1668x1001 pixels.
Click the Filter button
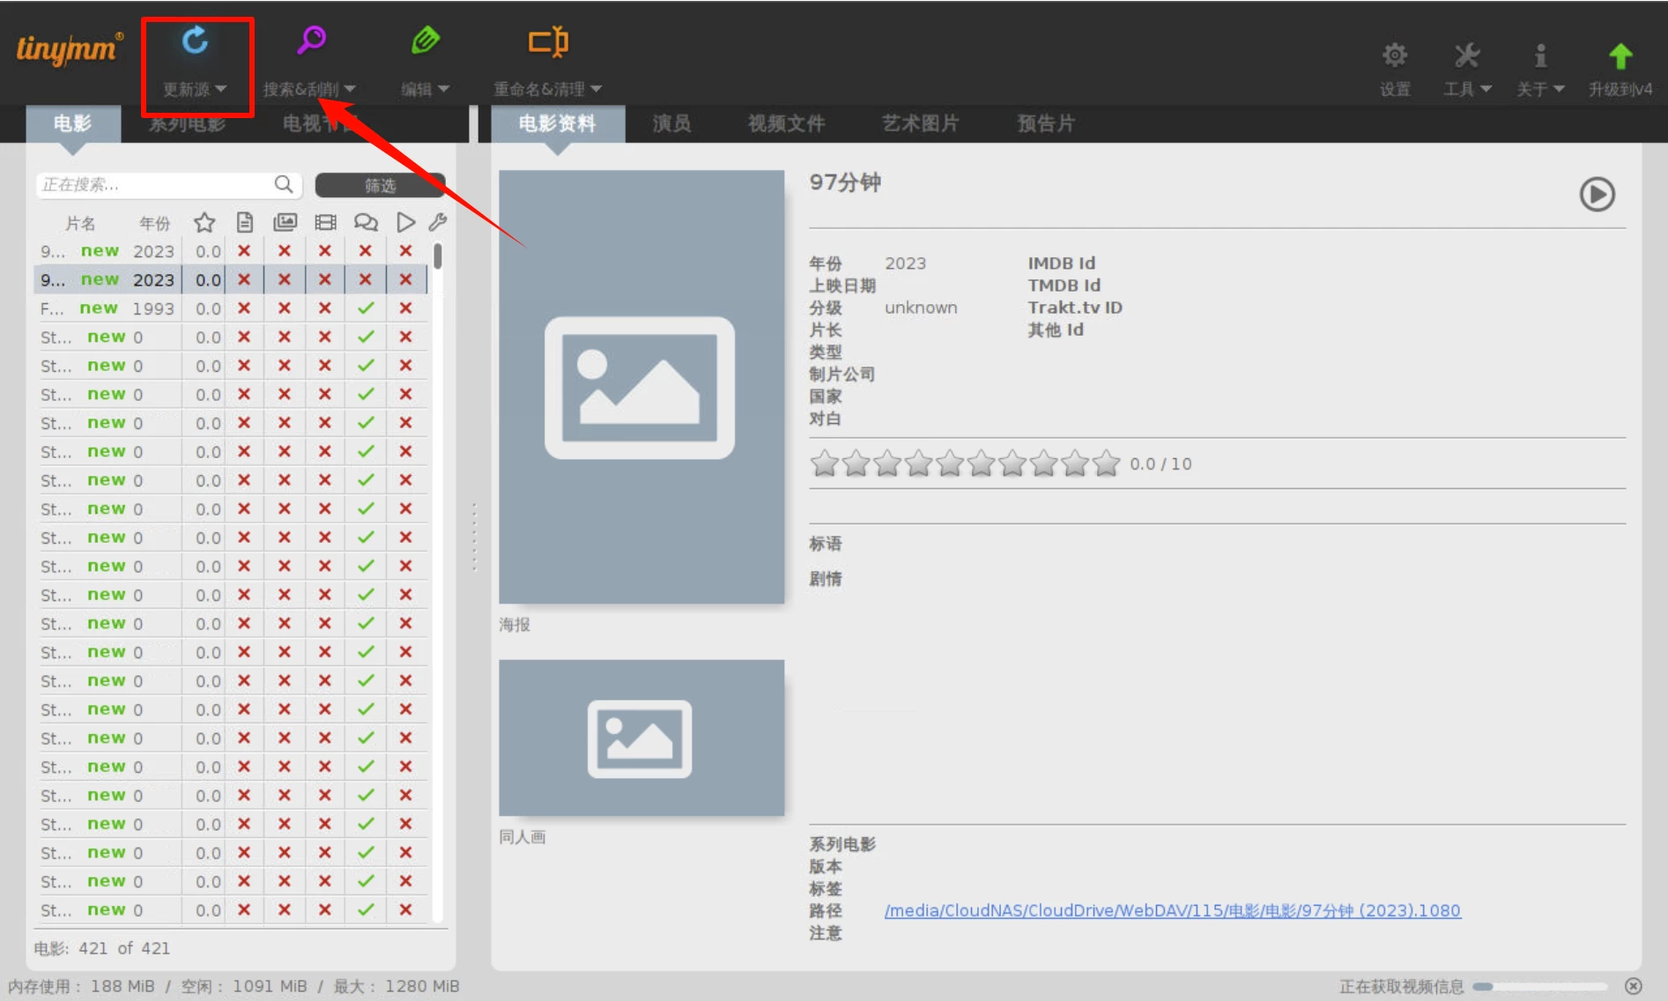380,185
